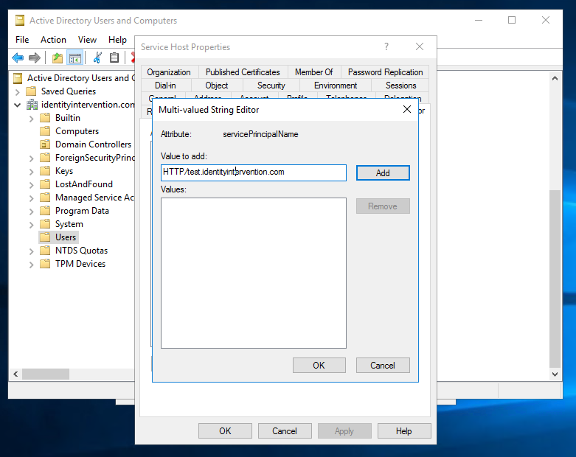The height and width of the screenshot is (457, 576).
Task: Click Cancel in Service Host Properties dialog
Action: pyautogui.click(x=285, y=431)
